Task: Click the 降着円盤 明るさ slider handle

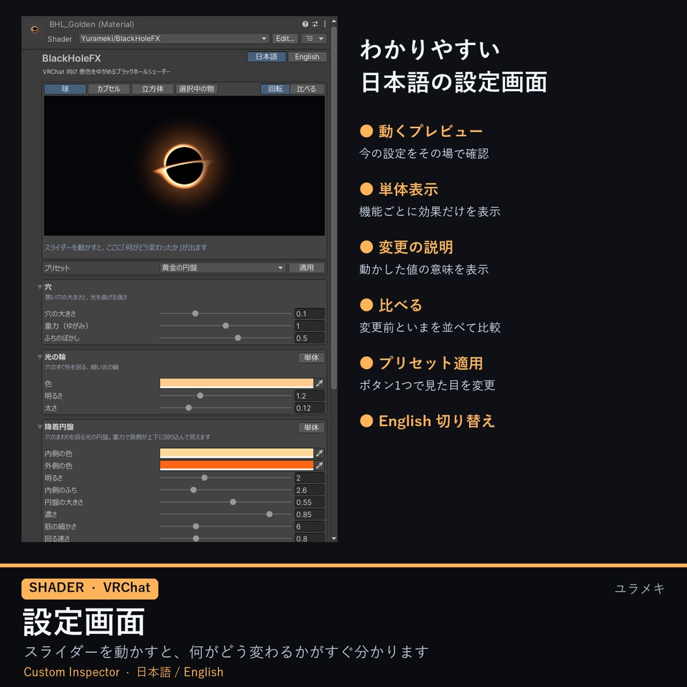Action: point(205,478)
